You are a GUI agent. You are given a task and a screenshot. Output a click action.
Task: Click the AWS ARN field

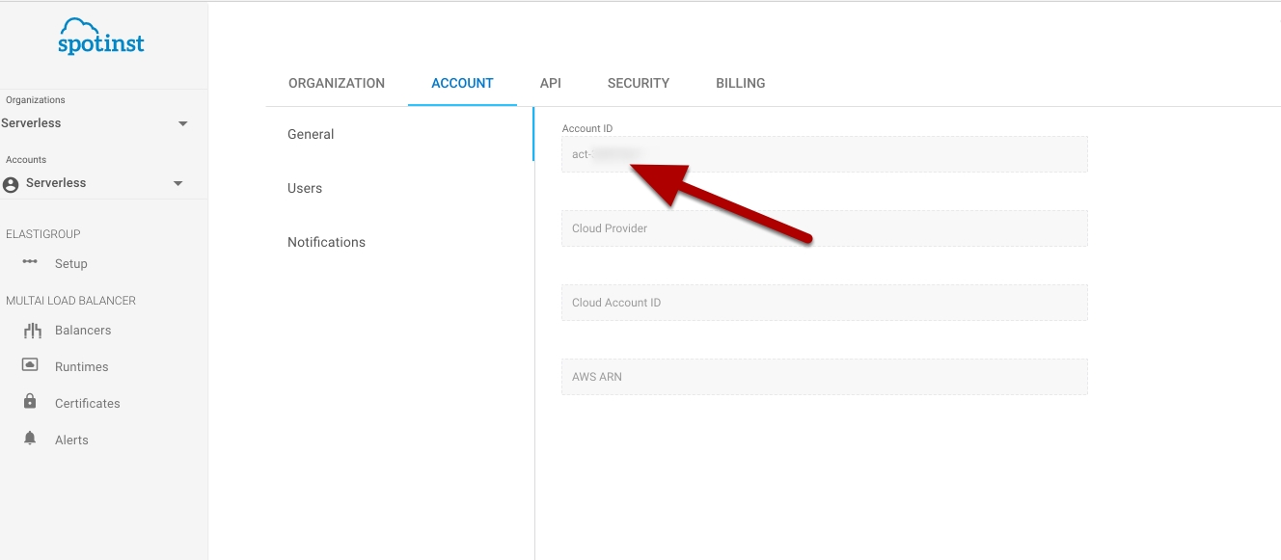point(824,377)
